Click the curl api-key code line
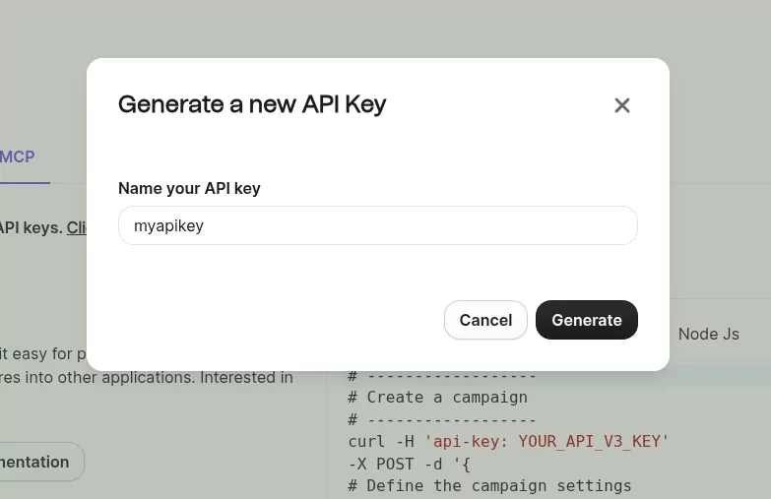Screen dimensions: 771x499 (508, 442)
